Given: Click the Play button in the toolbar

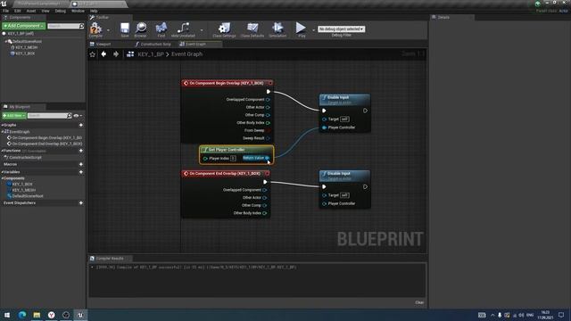Looking at the screenshot, I should tap(302, 29).
